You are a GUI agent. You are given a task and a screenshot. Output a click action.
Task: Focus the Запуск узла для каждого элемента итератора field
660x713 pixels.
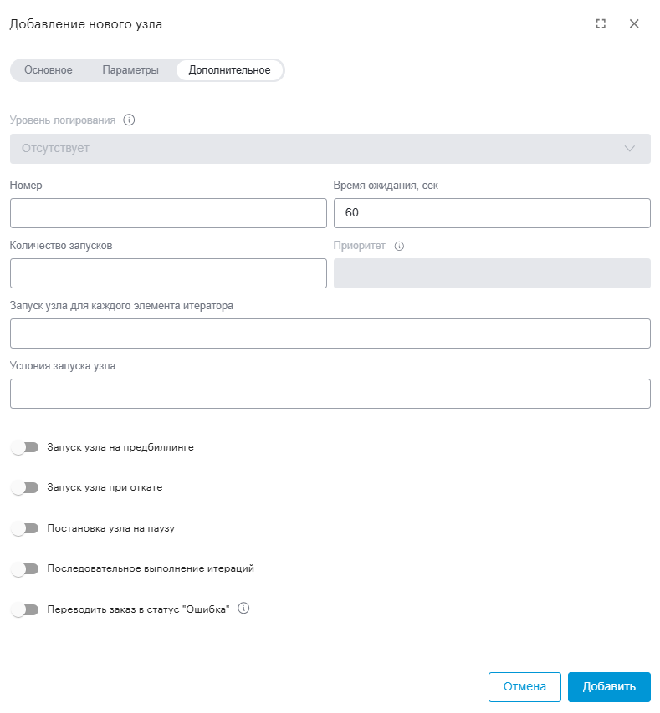pos(330,334)
